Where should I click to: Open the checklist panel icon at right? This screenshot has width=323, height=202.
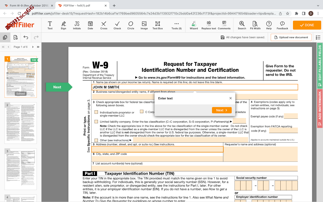pyautogui.click(x=318, y=37)
